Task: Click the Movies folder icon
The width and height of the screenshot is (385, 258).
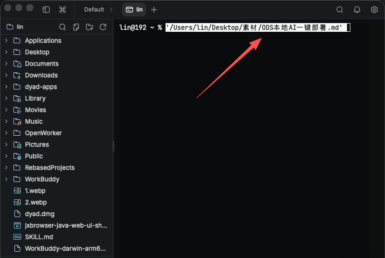Action: [x=17, y=110]
